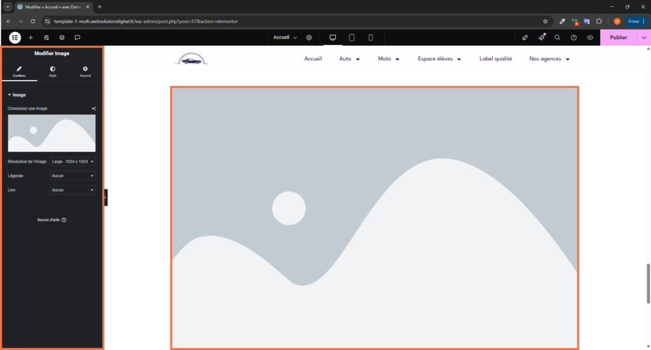Image resolution: width=651 pixels, height=350 pixels.
Task: Click the plus icon to add element
Action: 31,37
